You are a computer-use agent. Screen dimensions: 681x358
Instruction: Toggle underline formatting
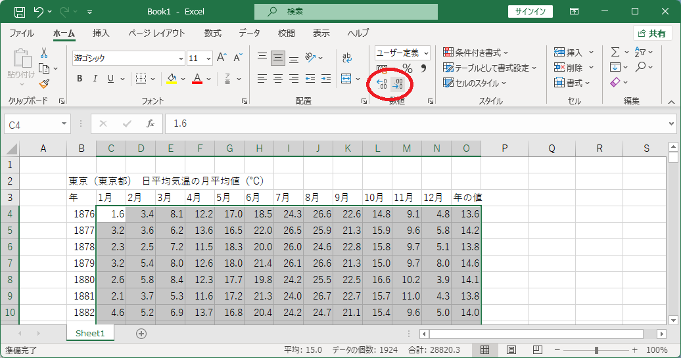pos(110,79)
